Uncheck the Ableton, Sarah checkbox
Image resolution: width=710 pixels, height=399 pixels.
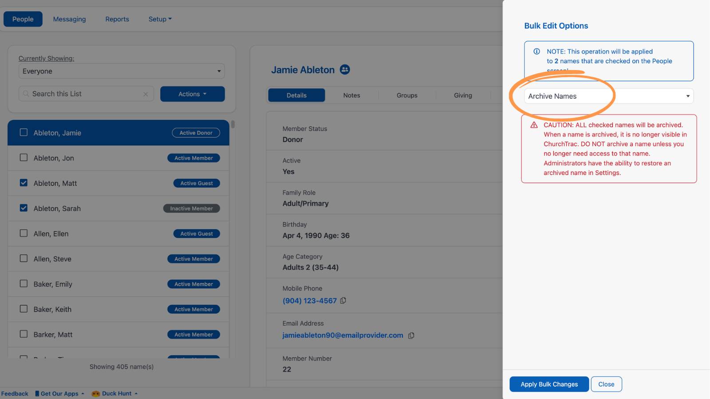(24, 208)
